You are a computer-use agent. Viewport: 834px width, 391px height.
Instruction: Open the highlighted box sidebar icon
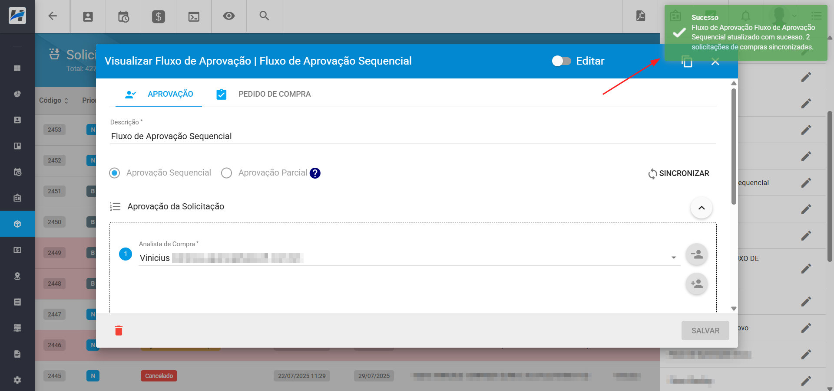[17, 224]
